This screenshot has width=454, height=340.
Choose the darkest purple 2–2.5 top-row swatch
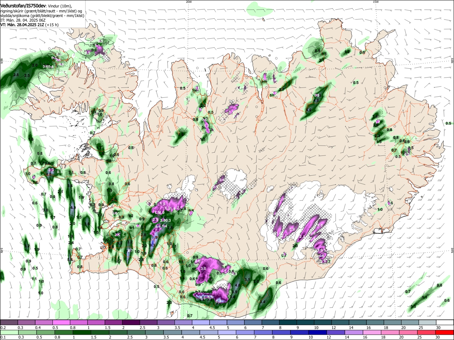(131, 322)
